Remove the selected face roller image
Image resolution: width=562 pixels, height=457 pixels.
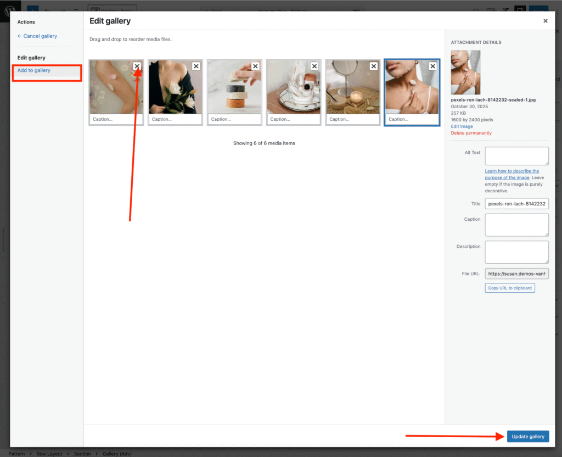pyautogui.click(x=432, y=66)
